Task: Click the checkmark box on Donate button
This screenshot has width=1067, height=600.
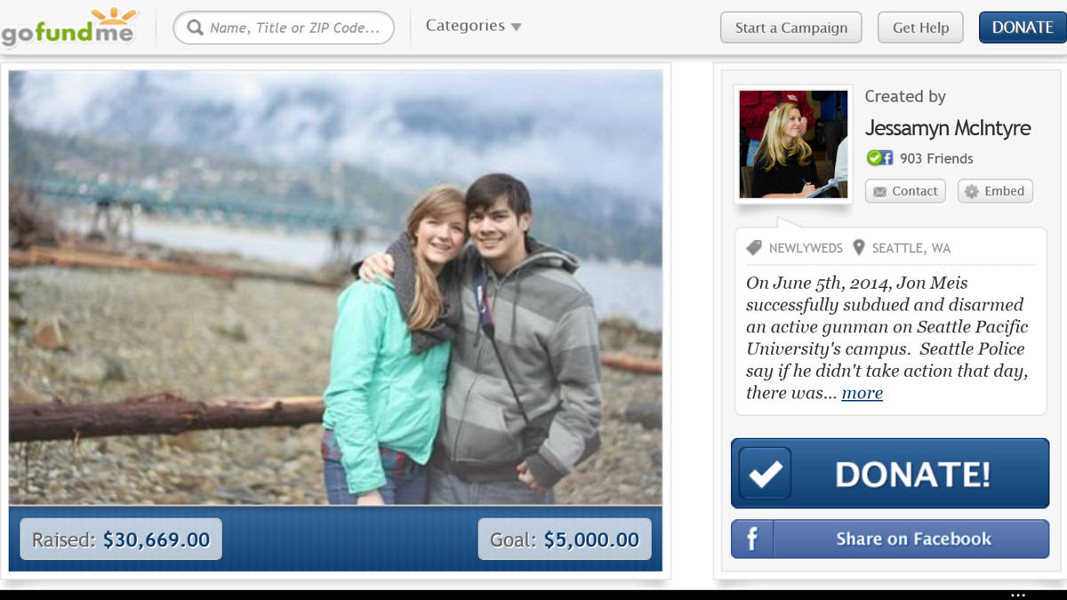Action: [765, 473]
